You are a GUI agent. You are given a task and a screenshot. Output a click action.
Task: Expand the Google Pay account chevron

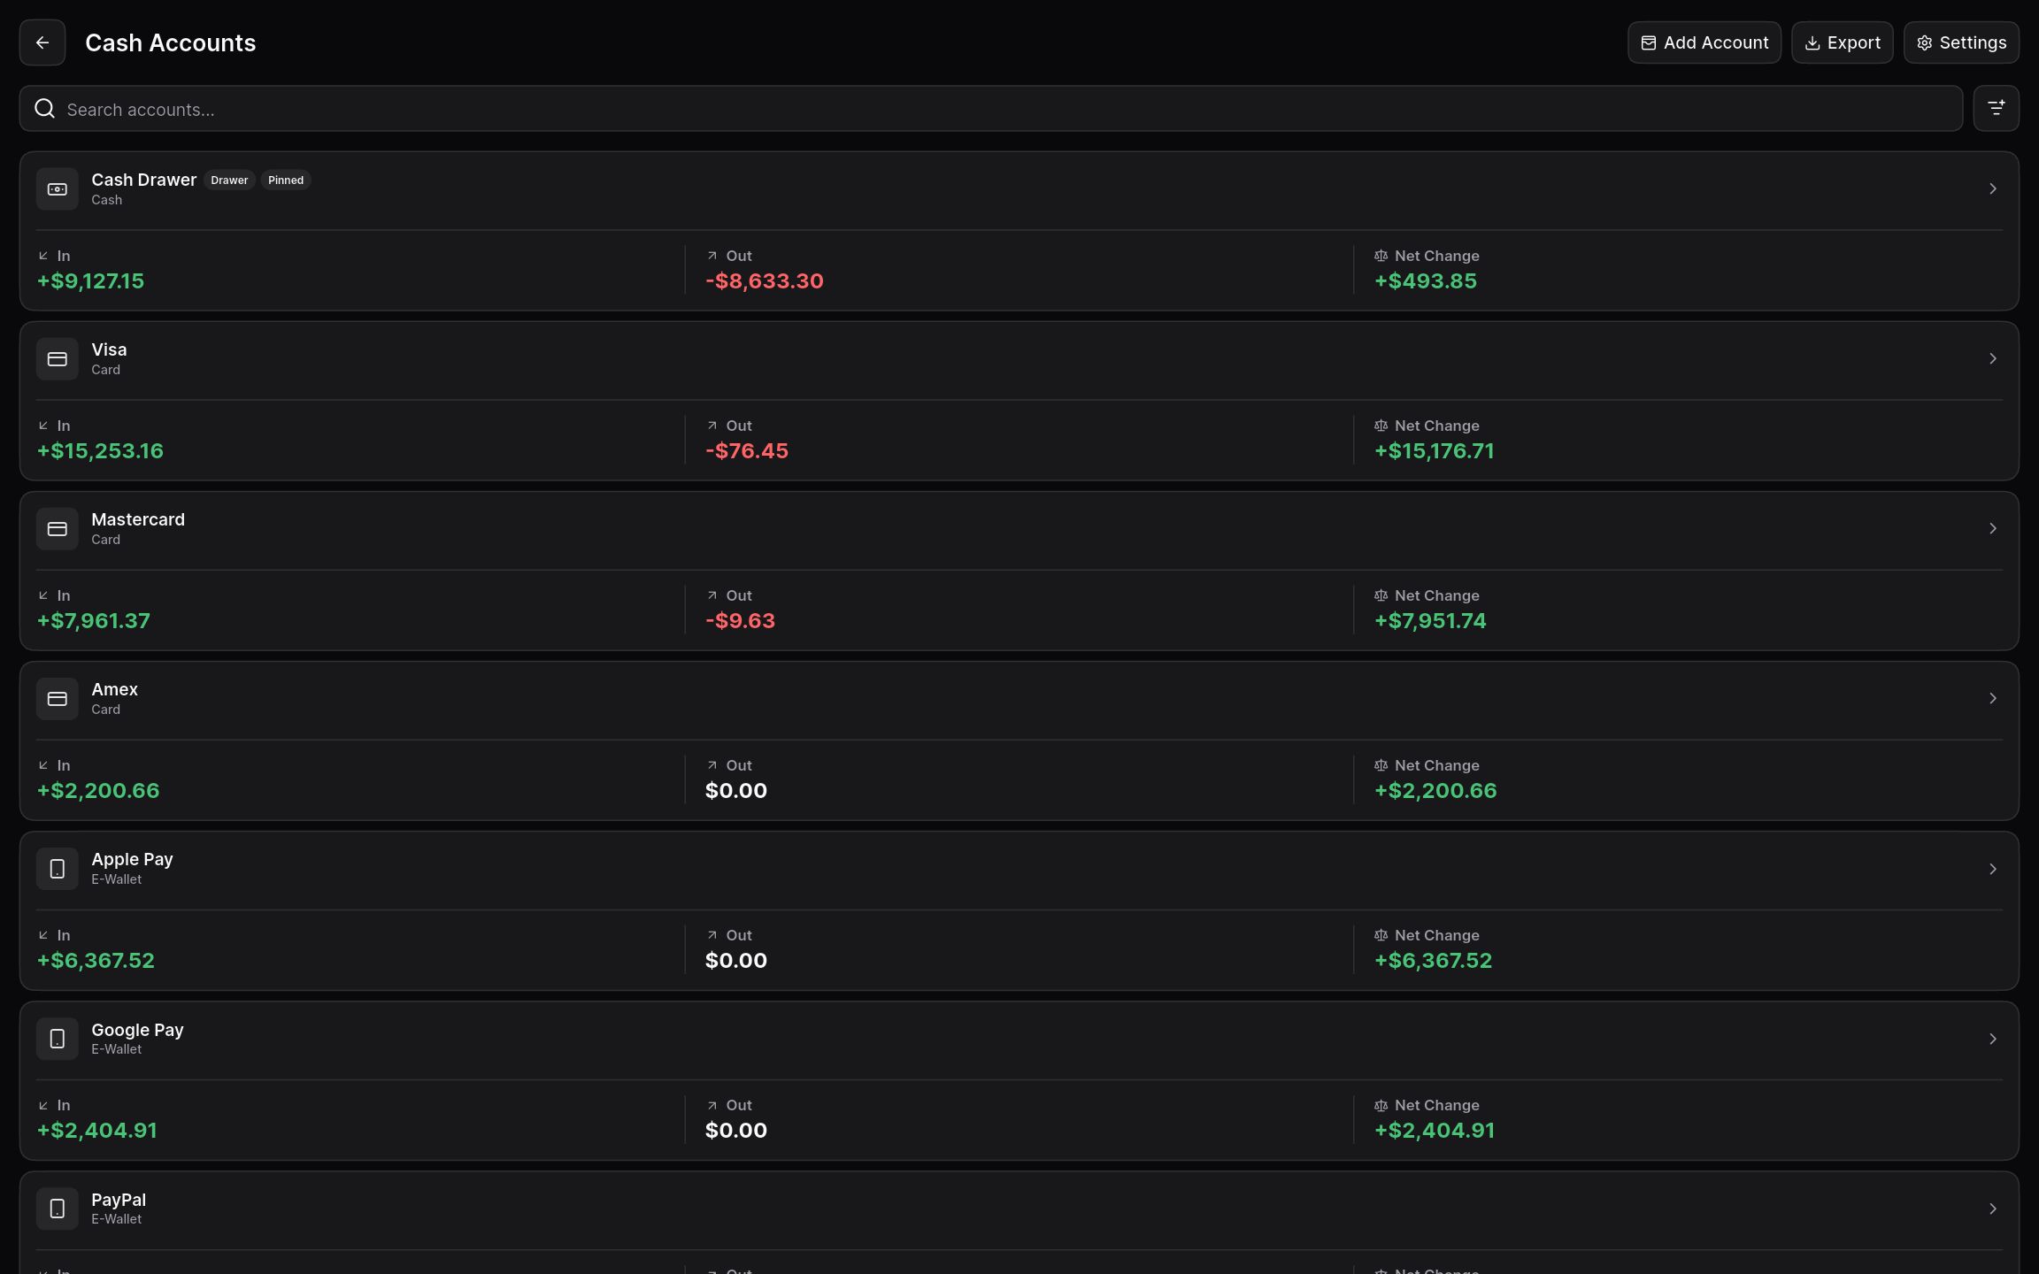click(1992, 1039)
